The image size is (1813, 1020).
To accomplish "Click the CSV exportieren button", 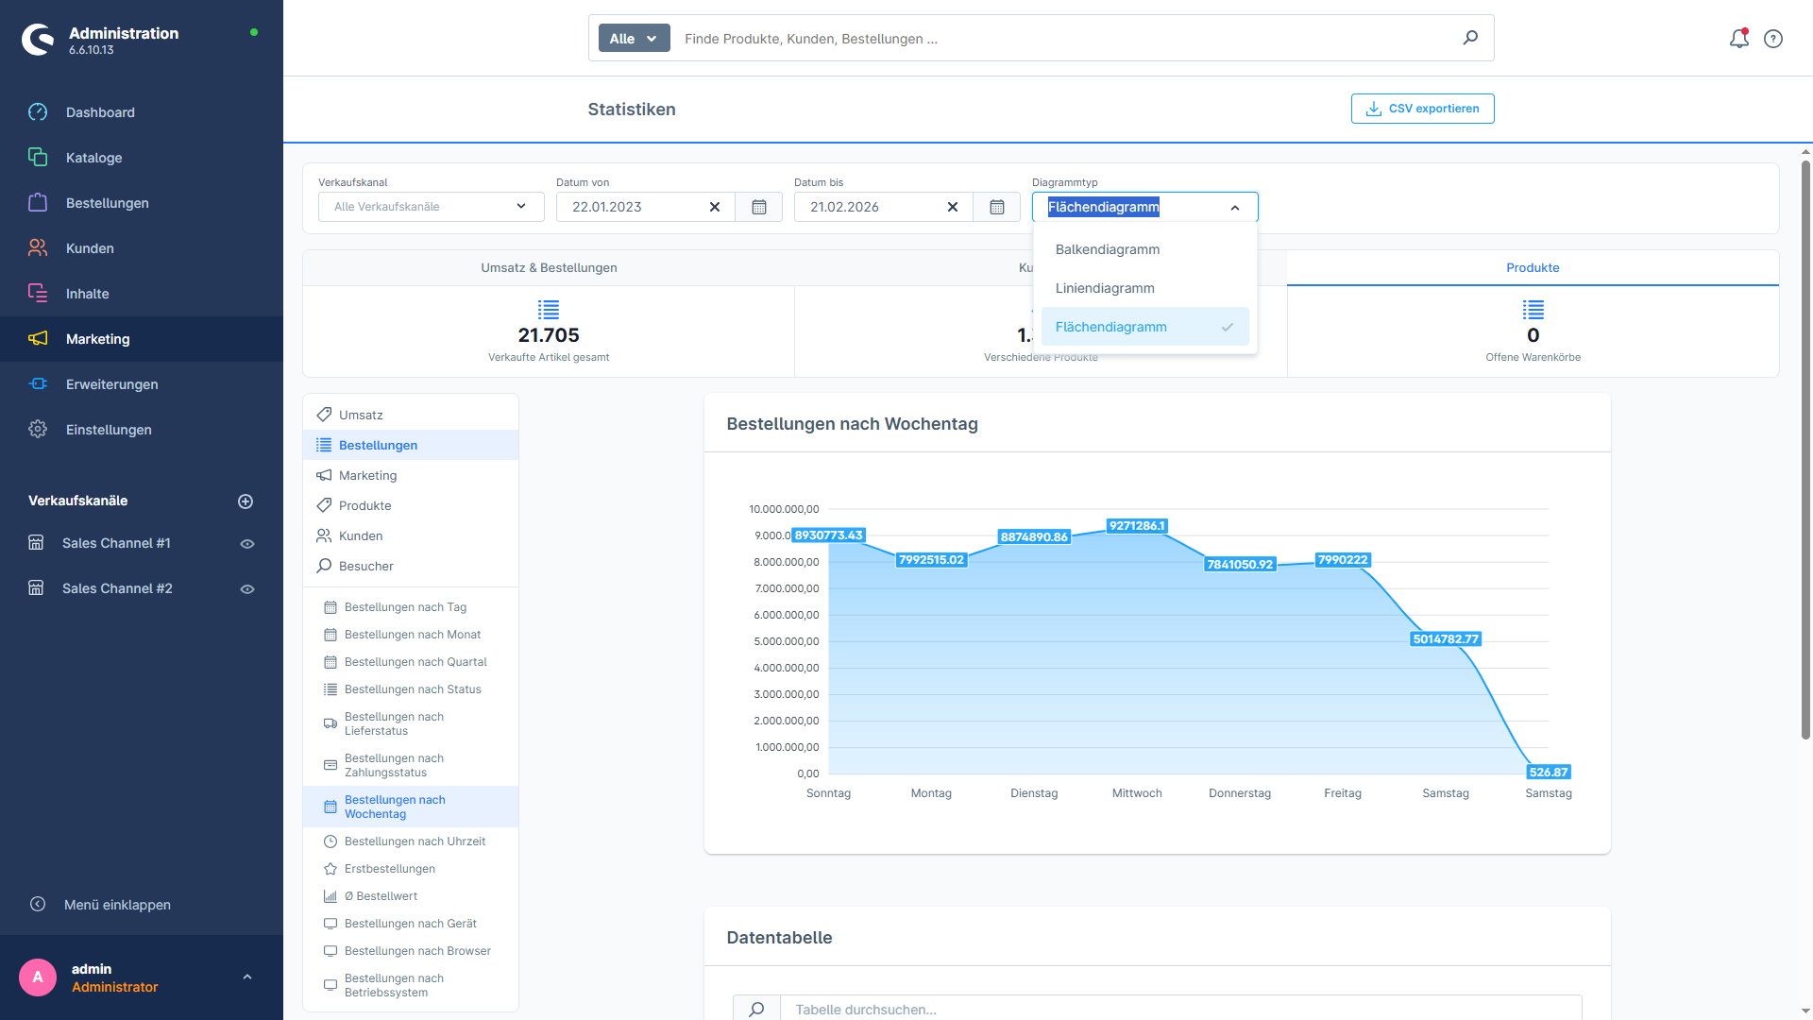I will (x=1422, y=109).
